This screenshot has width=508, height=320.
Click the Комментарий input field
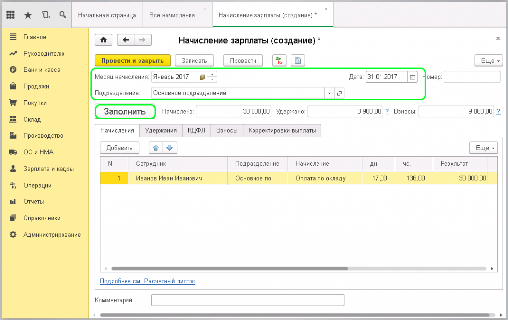tap(247, 300)
